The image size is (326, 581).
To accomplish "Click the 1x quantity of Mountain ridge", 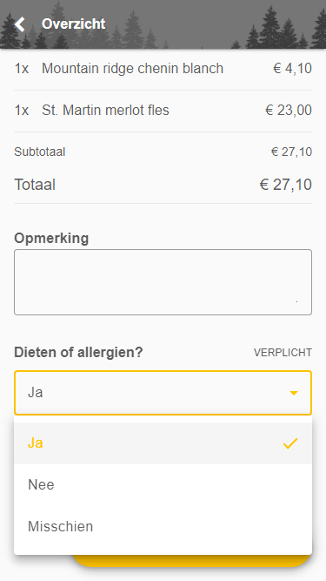I will click(x=22, y=69).
